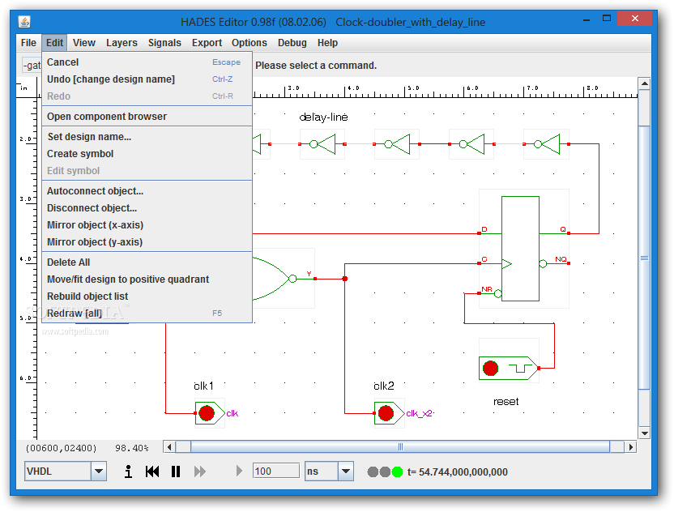Open the VHDL dropdown
Screen dimensions: 674x512
99,471
